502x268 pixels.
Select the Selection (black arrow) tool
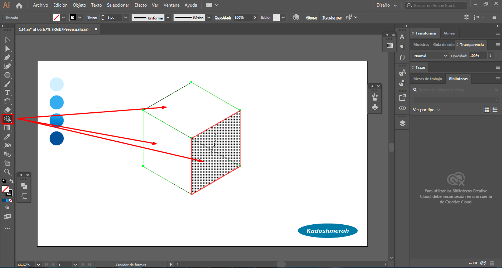pyautogui.click(x=7, y=40)
